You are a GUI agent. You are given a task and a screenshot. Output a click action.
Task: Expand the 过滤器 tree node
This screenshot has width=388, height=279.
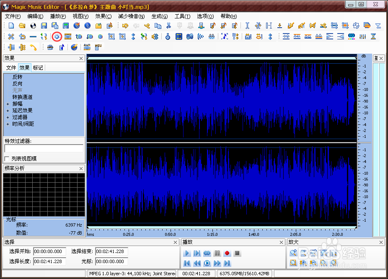pos(8,117)
